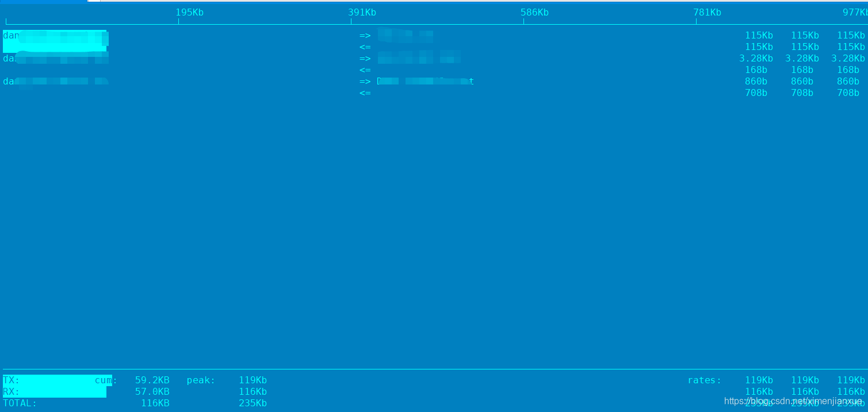Image resolution: width=868 pixels, height=412 pixels.
Task: Click the rates: label
Action: click(x=705, y=380)
